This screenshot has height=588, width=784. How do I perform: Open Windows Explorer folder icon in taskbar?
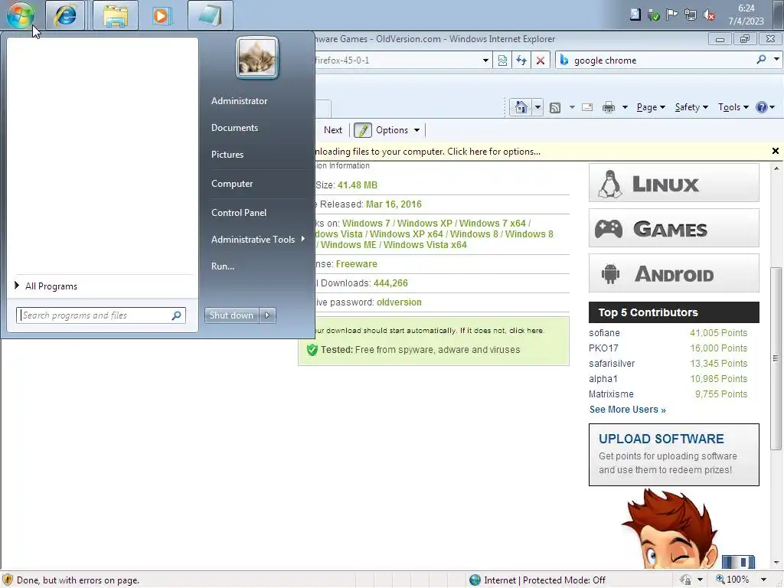pos(116,15)
